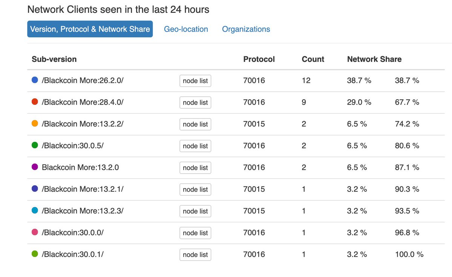Click the cumulative share 87.1 %
This screenshot has width=452, height=277.
tap(407, 167)
